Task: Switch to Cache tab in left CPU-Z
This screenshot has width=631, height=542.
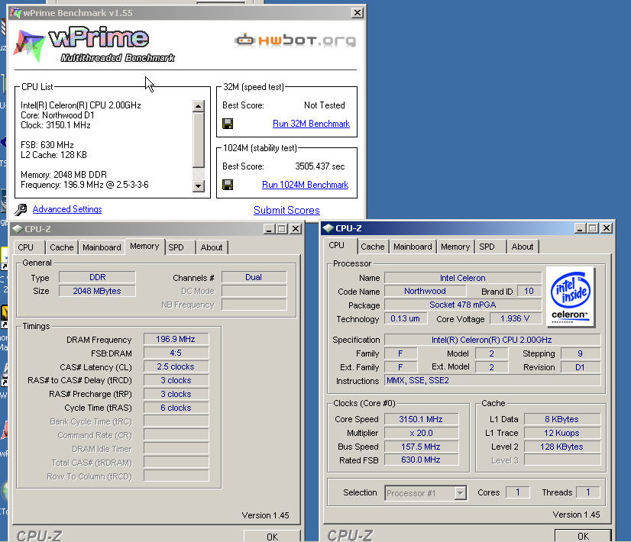Action: [x=62, y=247]
